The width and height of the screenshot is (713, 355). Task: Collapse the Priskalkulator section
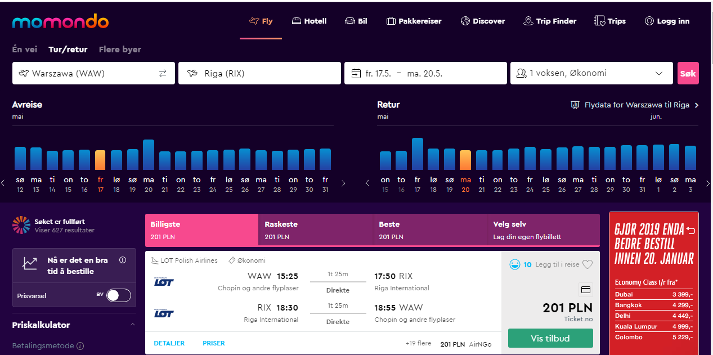point(133,325)
